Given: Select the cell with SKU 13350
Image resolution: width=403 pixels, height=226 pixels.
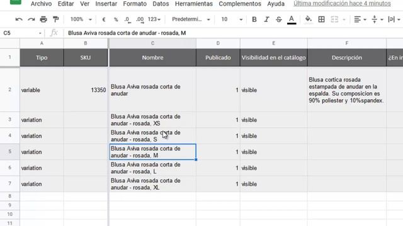Looking at the screenshot, I should click(x=86, y=90).
